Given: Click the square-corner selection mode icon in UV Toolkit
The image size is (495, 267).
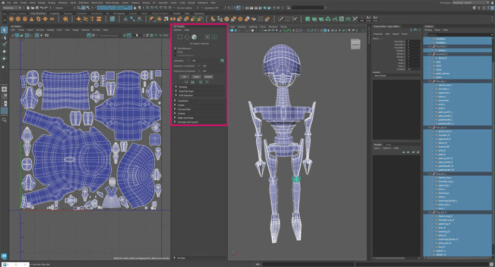Looking at the screenshot, I should click(180, 37).
